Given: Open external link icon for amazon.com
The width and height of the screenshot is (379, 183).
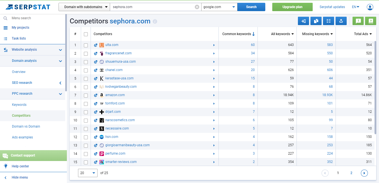Looking at the screenshot, I should [96, 95].
